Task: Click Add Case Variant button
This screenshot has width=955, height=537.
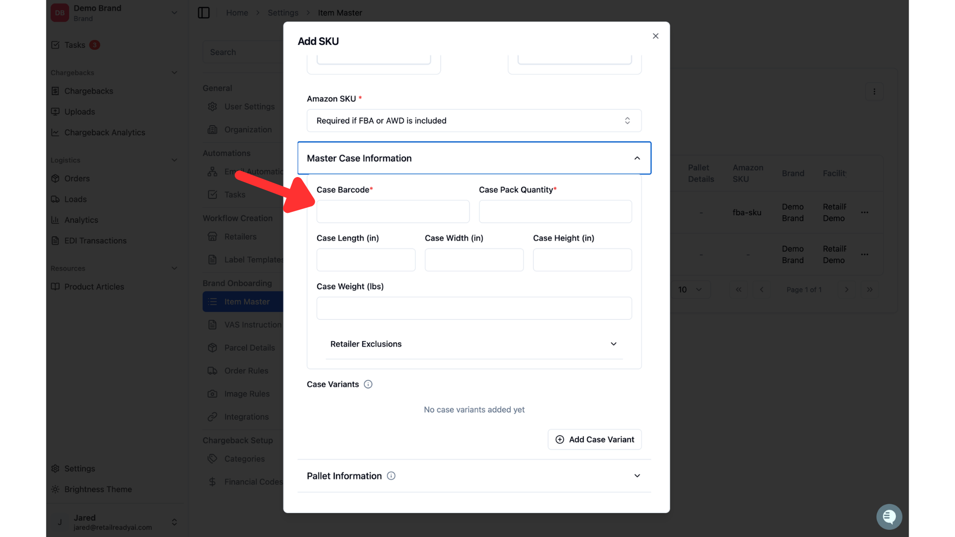Action: [594, 440]
